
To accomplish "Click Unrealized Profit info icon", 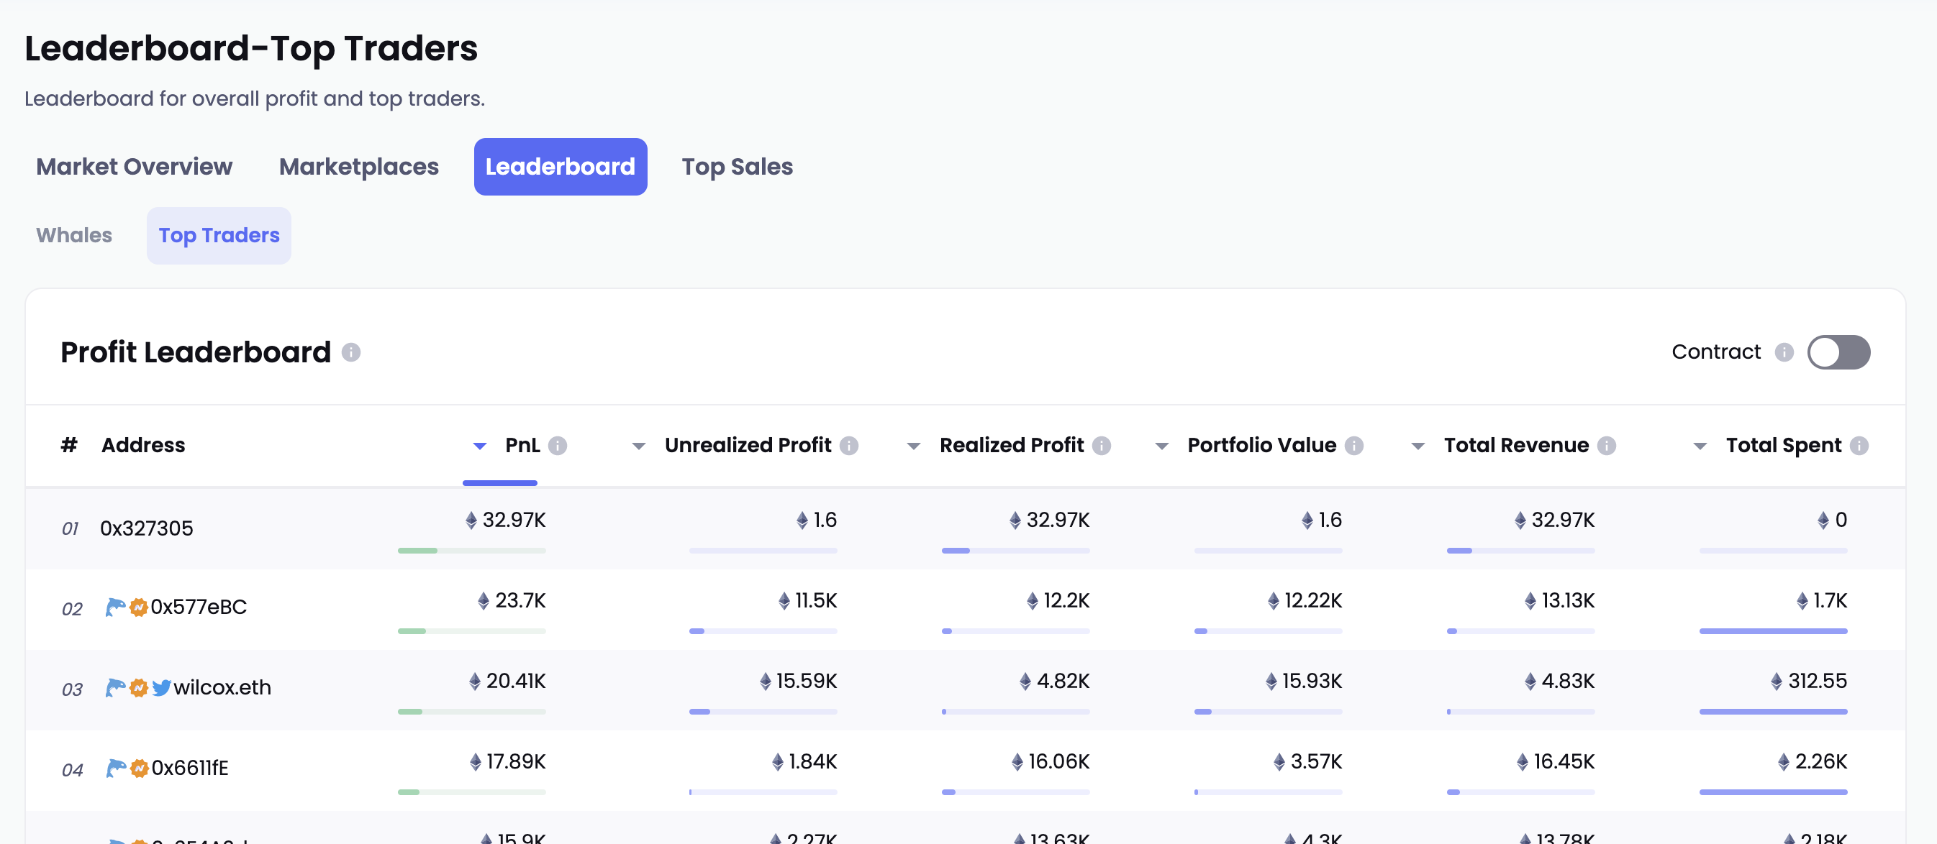I will (849, 446).
